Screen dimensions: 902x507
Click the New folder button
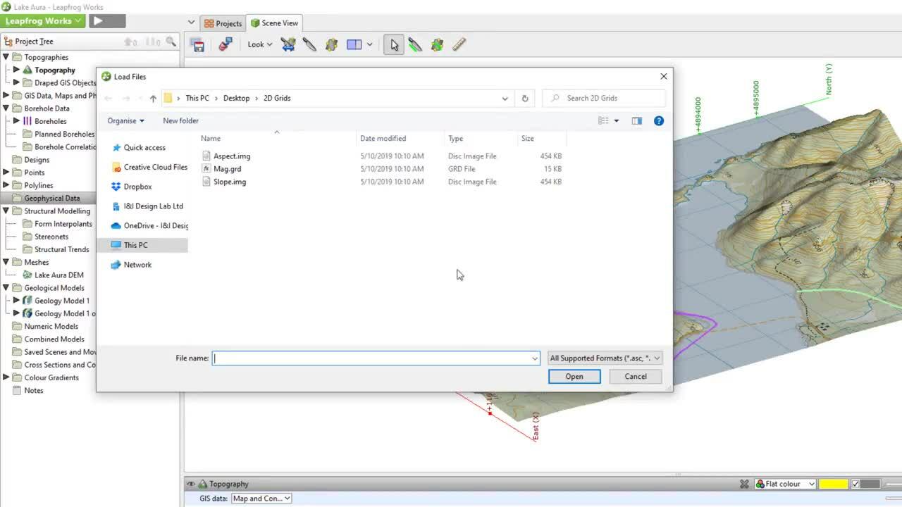coord(180,120)
